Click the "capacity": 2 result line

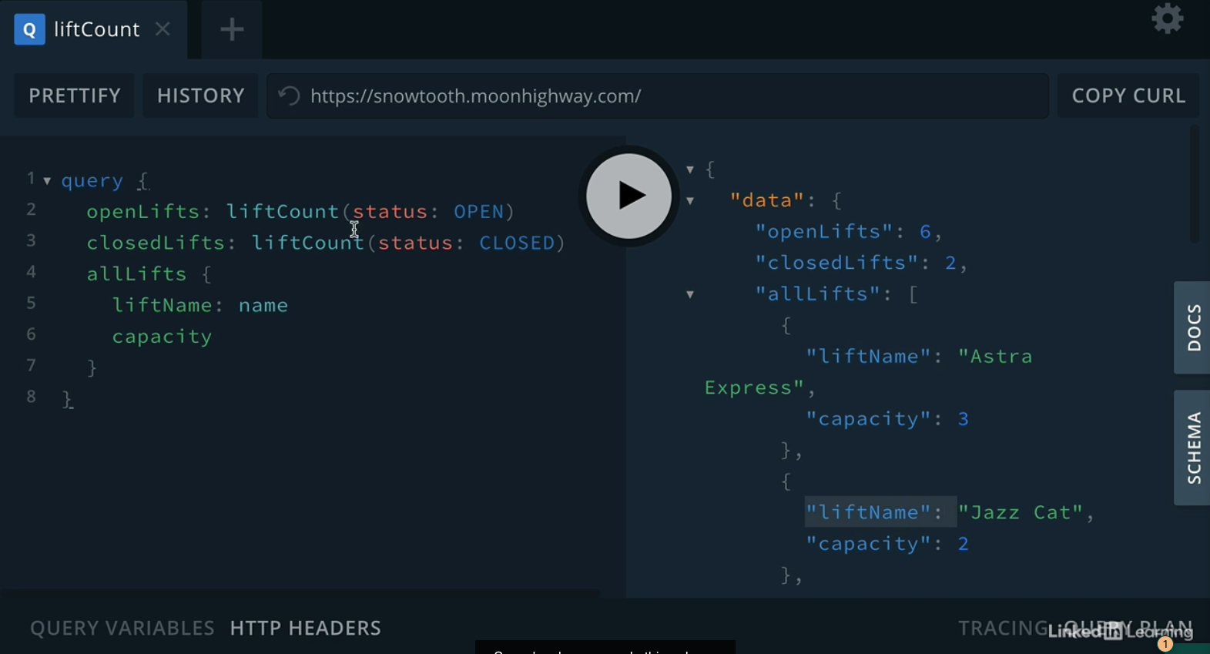[x=887, y=544]
